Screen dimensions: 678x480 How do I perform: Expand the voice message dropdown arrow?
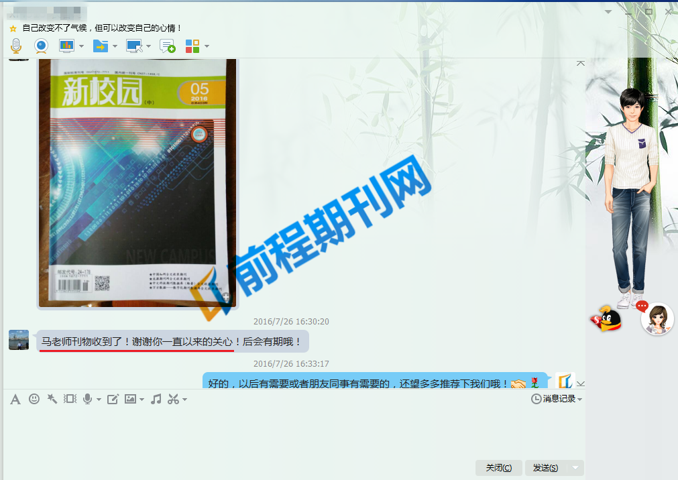(99, 400)
